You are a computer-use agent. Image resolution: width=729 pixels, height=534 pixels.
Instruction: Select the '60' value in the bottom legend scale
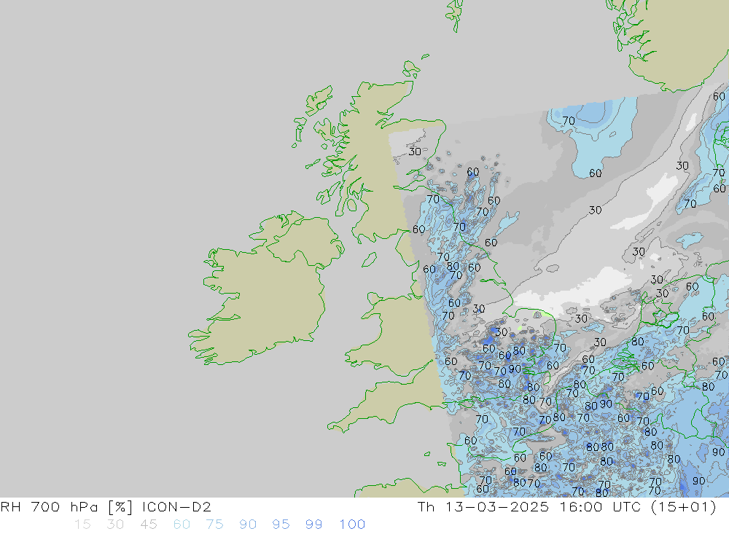pyautogui.click(x=182, y=525)
